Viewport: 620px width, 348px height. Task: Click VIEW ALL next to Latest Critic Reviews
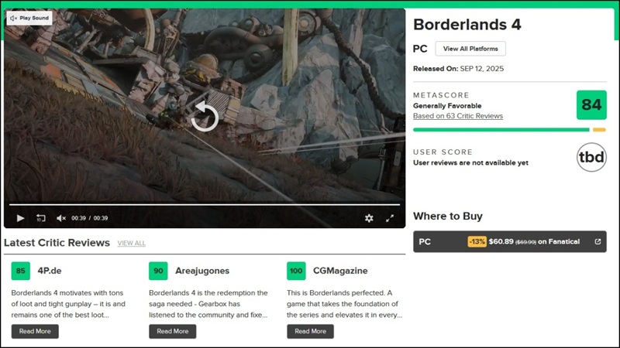point(131,244)
